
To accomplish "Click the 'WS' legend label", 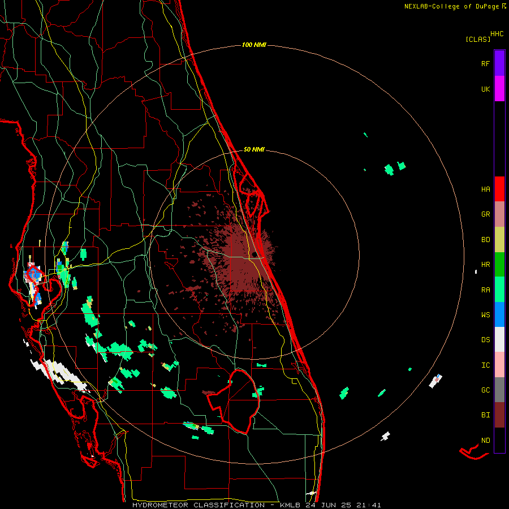I will pos(485,315).
